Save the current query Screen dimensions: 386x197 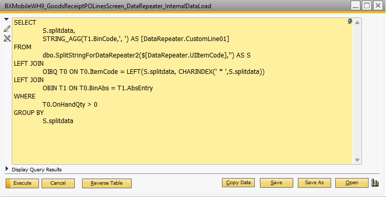tap(276, 183)
